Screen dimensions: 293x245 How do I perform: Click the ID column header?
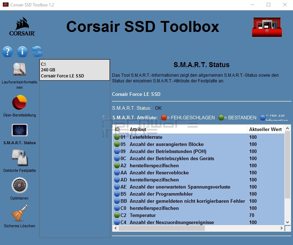click(117, 129)
